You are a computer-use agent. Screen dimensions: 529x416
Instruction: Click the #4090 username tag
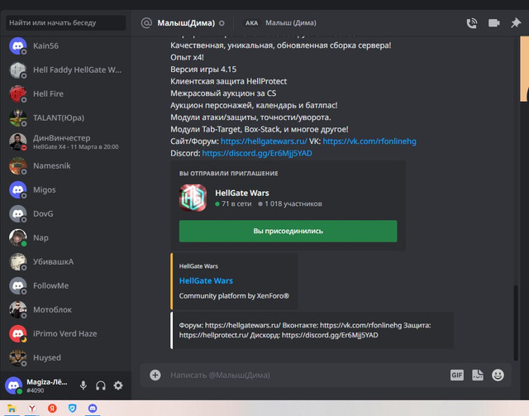click(x=35, y=390)
